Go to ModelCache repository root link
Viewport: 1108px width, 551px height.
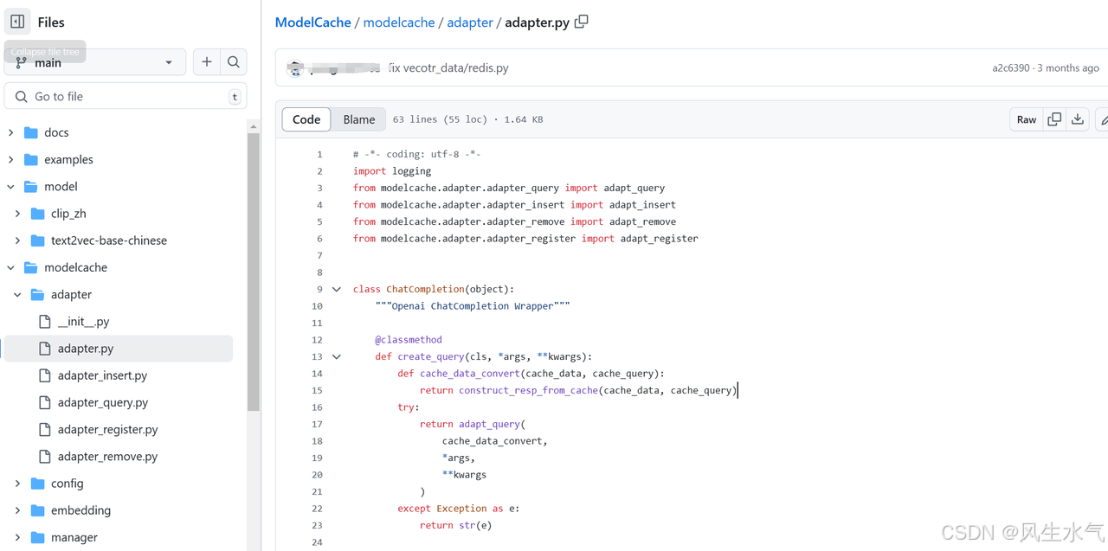(x=312, y=22)
